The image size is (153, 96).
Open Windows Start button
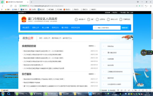tap(3, 94)
